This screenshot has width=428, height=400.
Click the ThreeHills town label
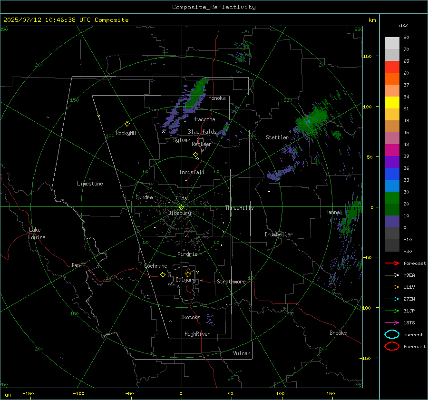point(239,208)
